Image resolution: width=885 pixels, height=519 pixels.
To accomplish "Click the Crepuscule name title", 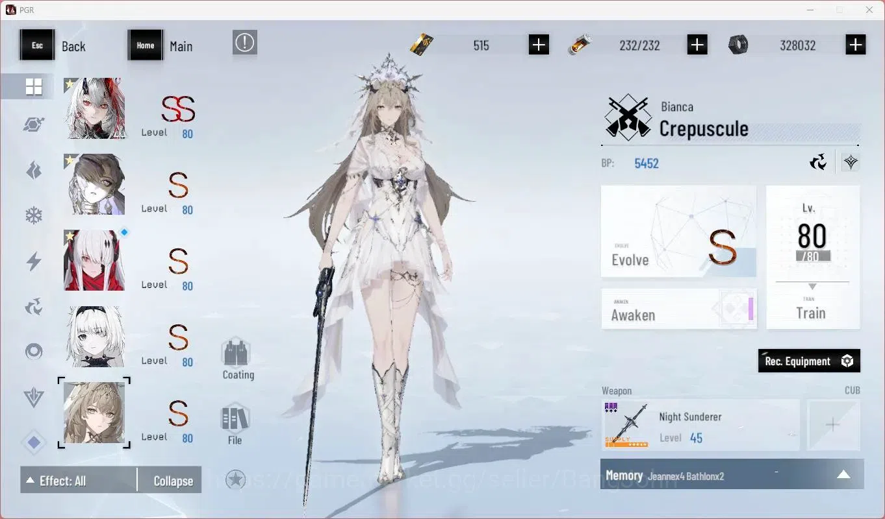I will tap(704, 129).
